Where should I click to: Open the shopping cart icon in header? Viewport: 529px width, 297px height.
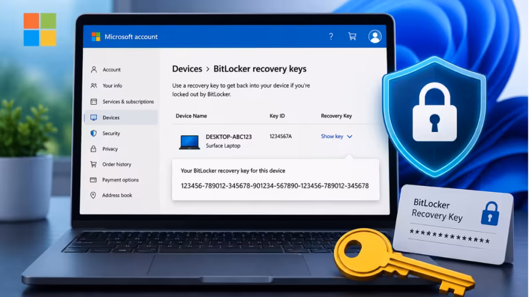352,37
